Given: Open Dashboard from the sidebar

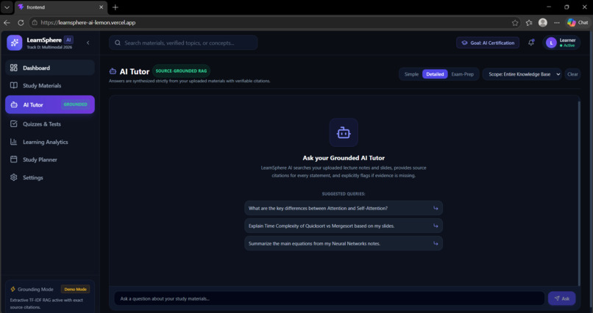Looking at the screenshot, I should pyautogui.click(x=50, y=68).
